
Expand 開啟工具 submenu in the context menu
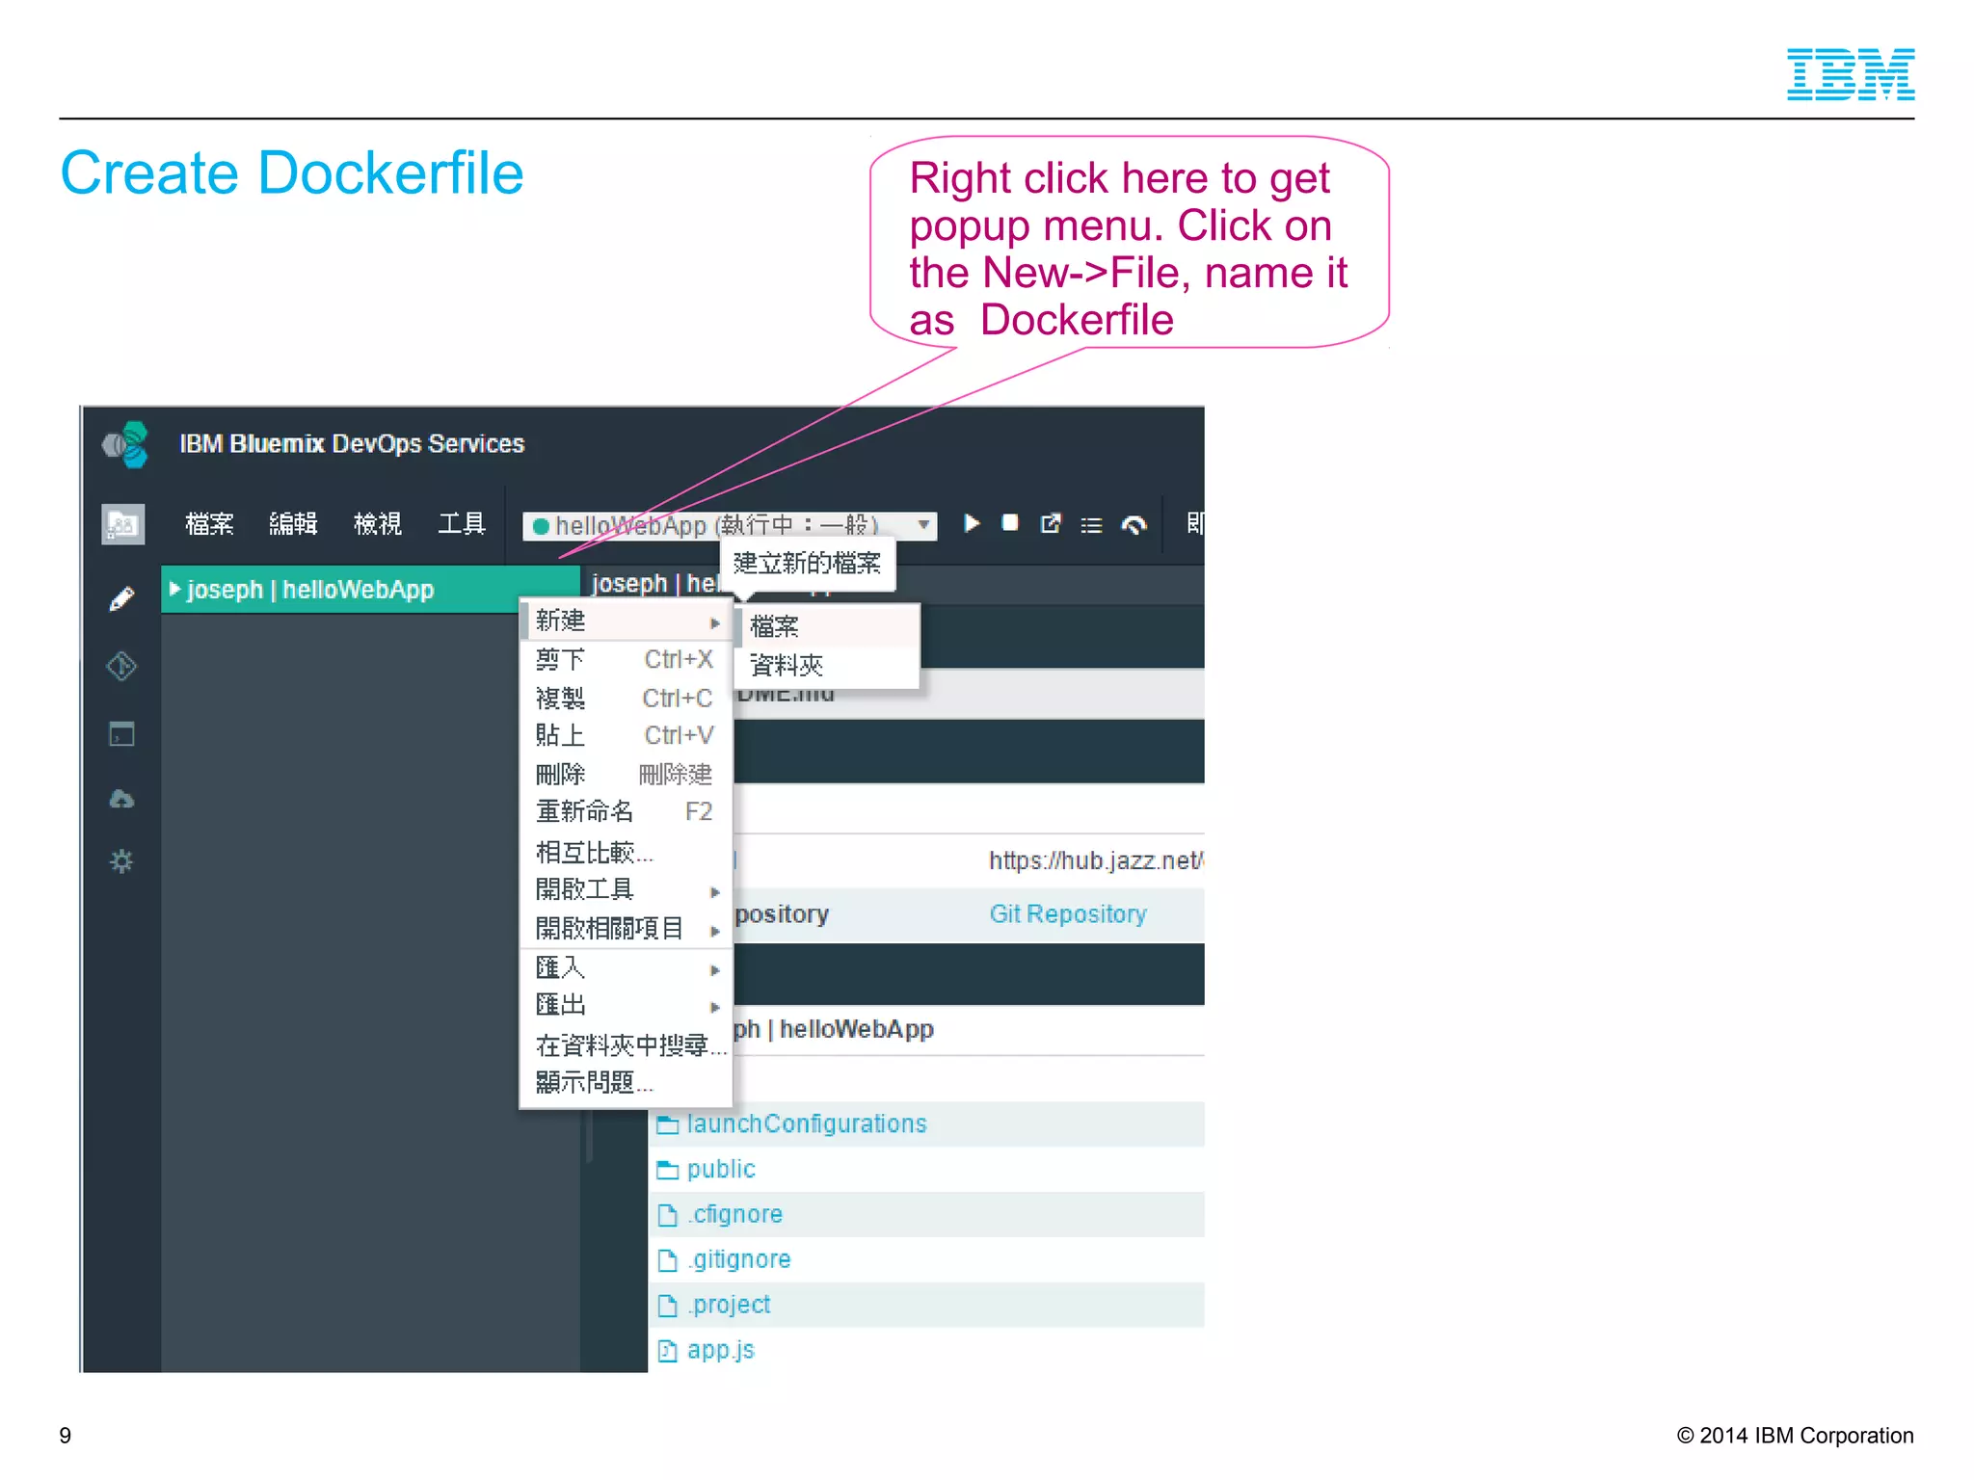pyautogui.click(x=627, y=890)
